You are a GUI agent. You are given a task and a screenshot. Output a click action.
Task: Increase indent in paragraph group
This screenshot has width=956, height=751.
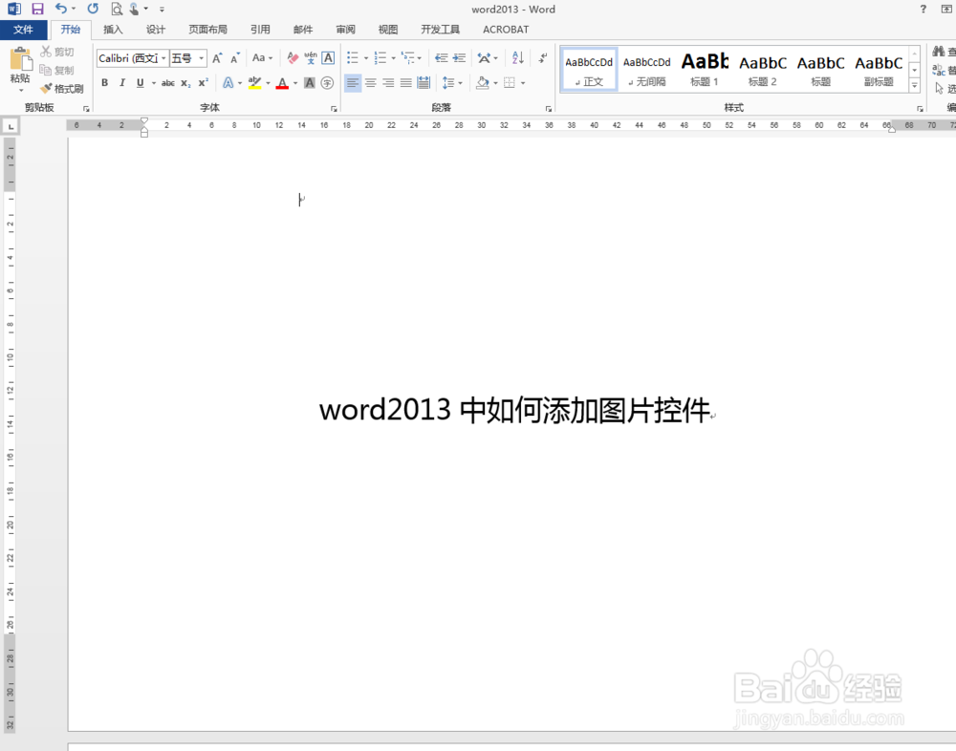(x=459, y=58)
